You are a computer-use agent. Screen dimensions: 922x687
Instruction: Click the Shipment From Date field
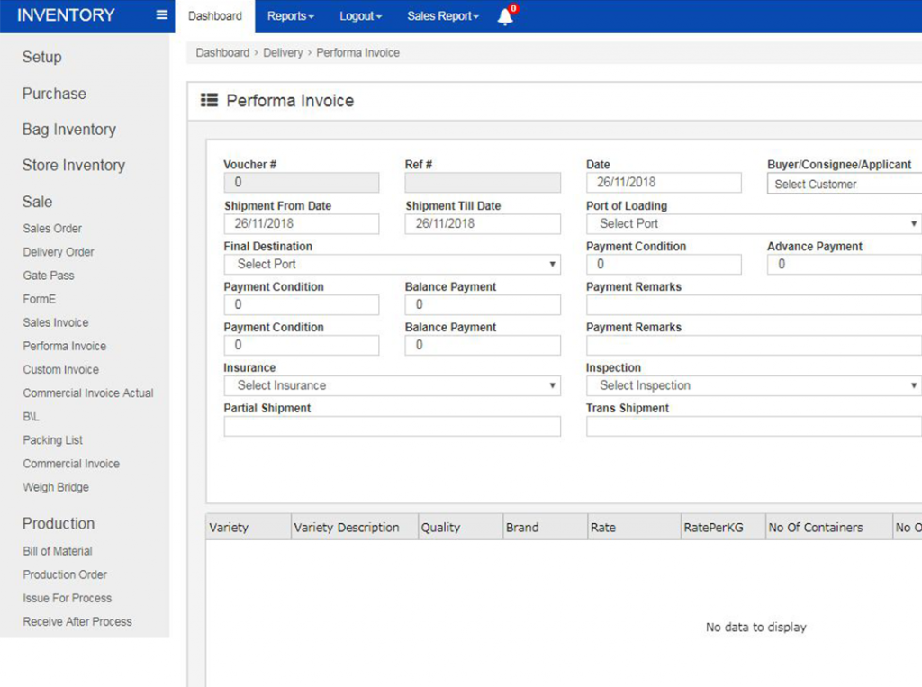[x=302, y=223]
